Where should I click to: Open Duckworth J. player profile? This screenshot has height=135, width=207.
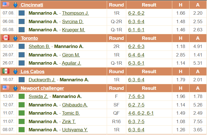[42, 80]
